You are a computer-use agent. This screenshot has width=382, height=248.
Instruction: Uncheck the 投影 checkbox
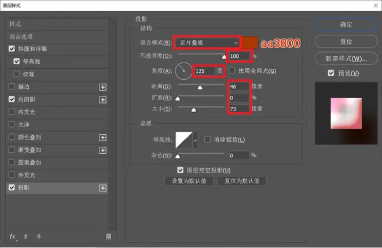tap(12, 188)
